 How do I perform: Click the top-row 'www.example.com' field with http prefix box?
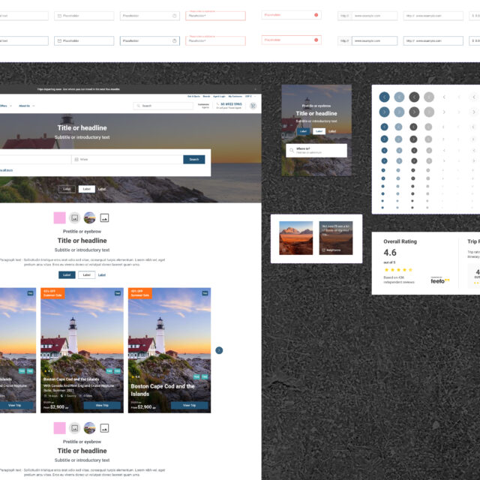367,16
